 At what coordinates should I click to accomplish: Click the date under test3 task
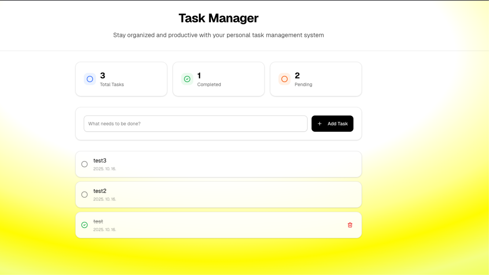(105, 169)
